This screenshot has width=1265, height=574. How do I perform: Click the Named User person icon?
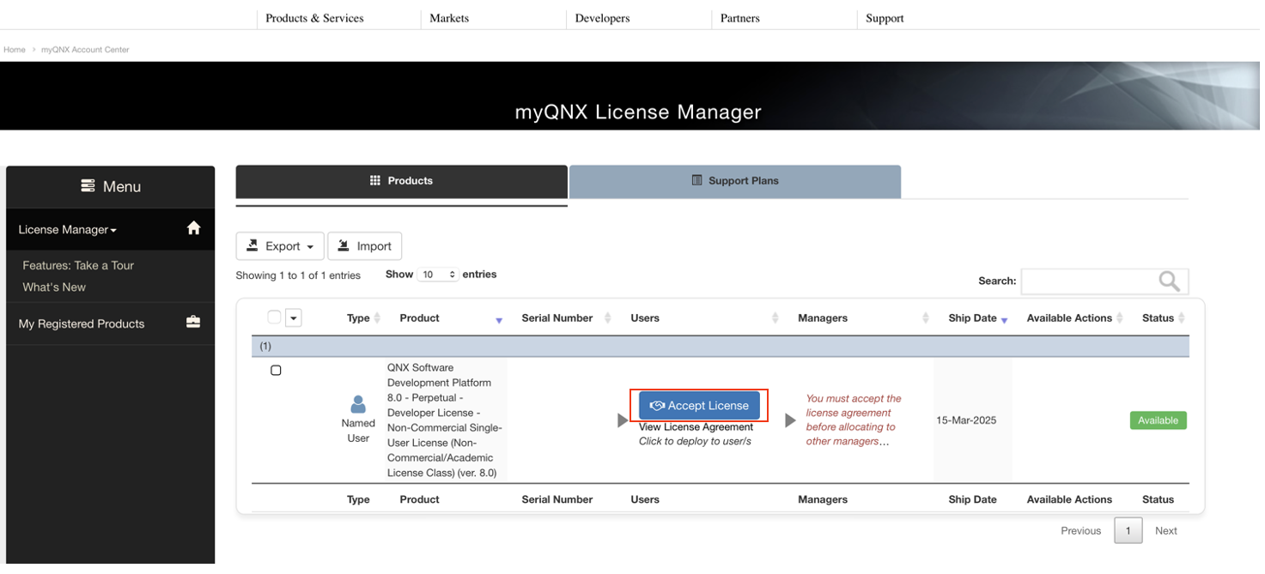(x=359, y=404)
